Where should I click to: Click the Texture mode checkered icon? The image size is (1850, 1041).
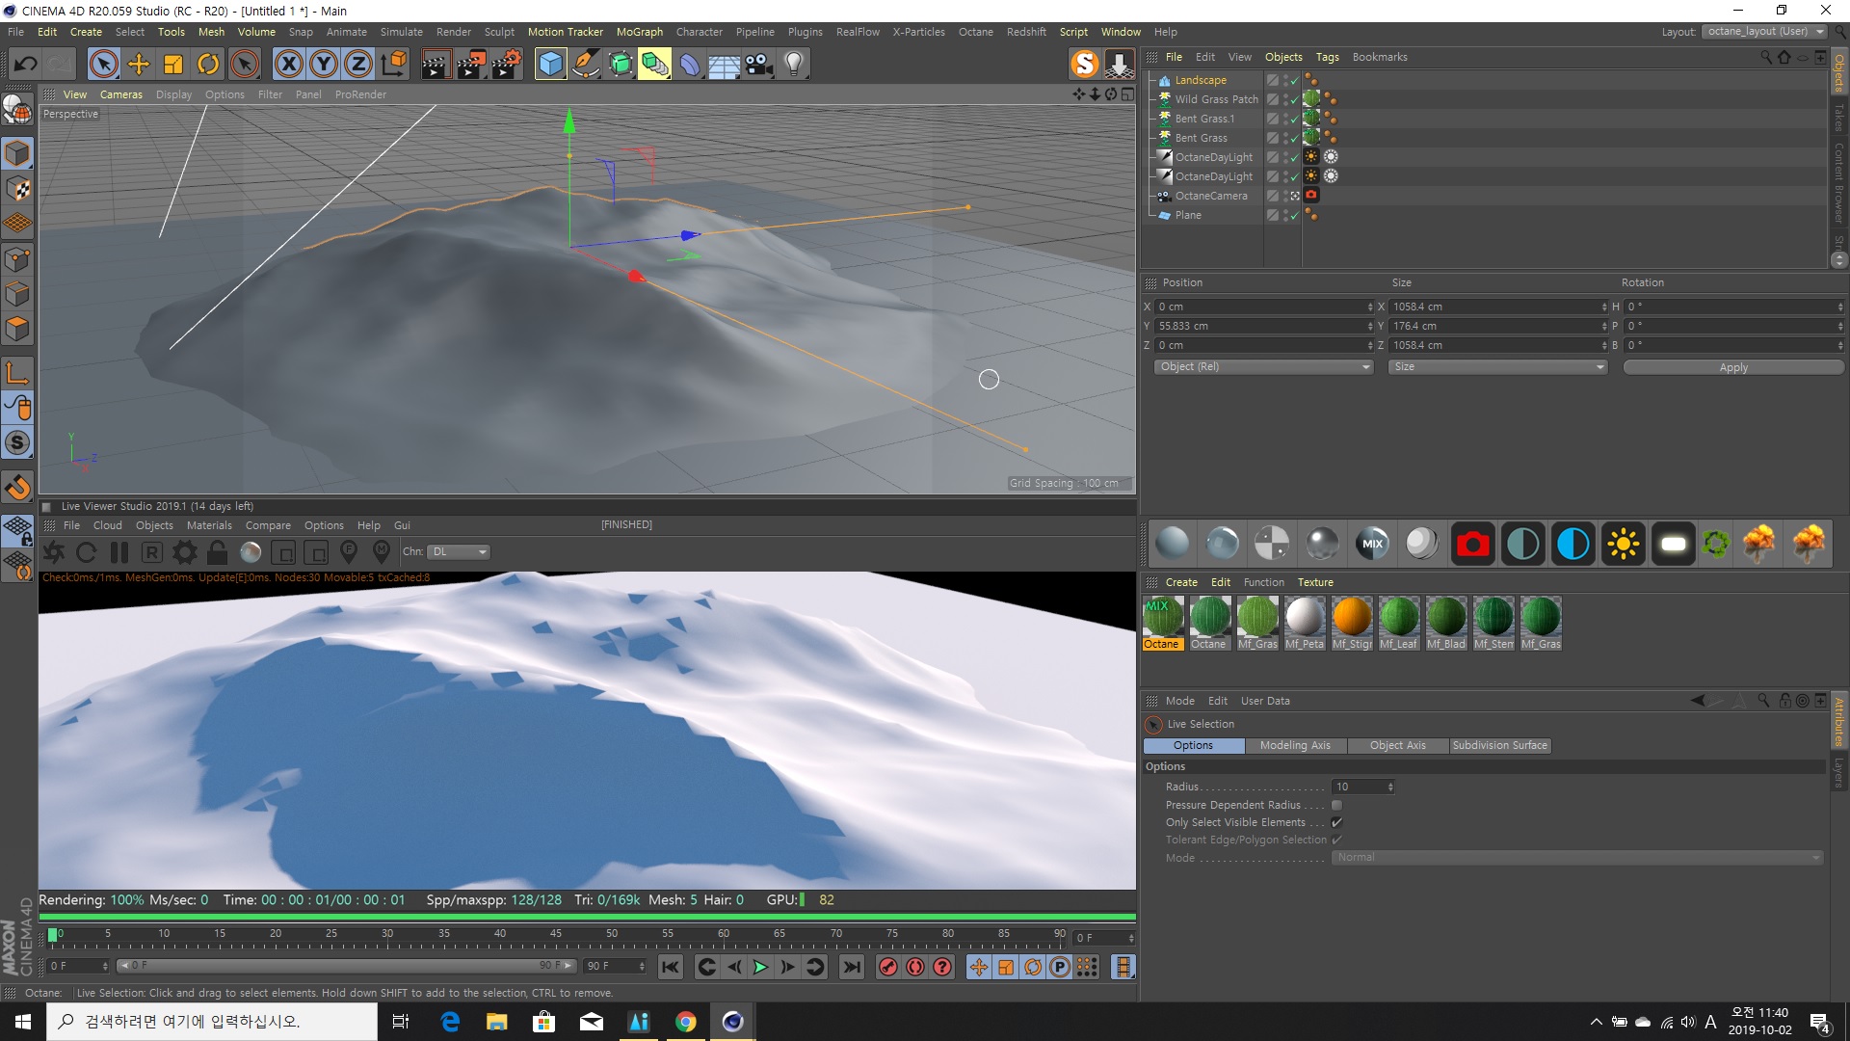[17, 189]
